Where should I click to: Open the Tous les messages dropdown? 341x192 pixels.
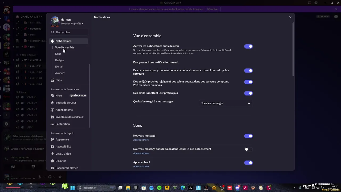tap(226, 103)
